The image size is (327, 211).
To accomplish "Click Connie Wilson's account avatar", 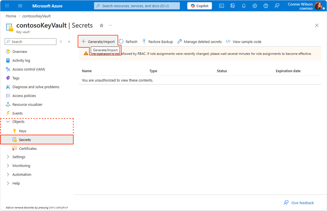I will (x=318, y=6).
